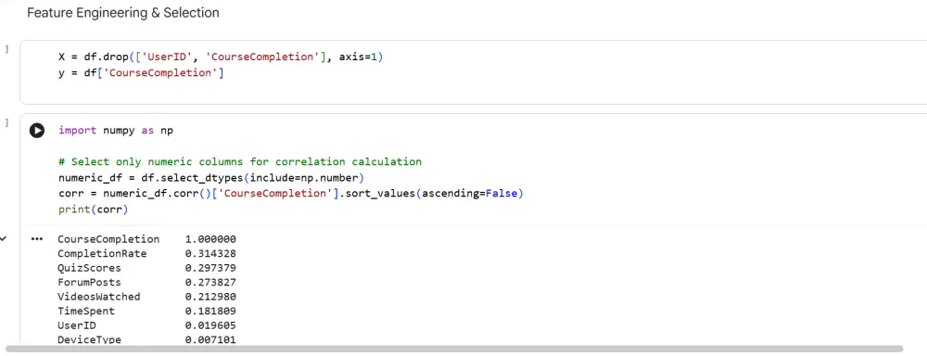927x356 pixels.
Task: Click the value 0.212980
Action: pos(210,297)
